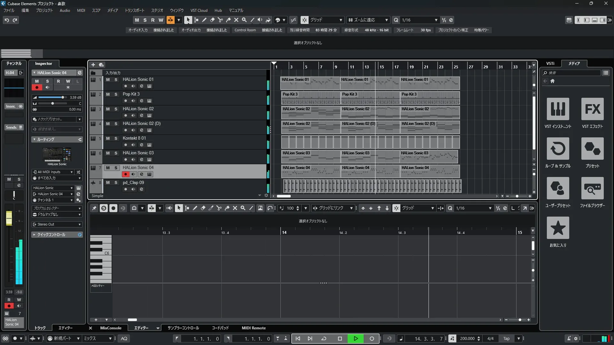Open the 1/16 quantize preset dropdown

(x=436, y=20)
